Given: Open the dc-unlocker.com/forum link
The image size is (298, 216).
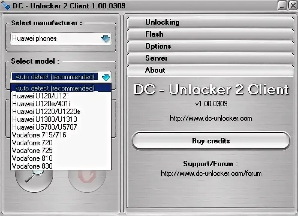Looking at the screenshot, I should 211,173.
